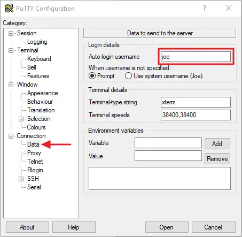Collapse the Connection tree node
The width and height of the screenshot is (242, 237).
[11, 136]
